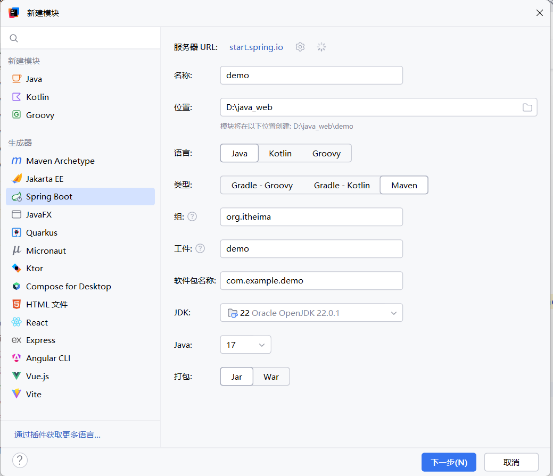Follow the 通过插件获取更多语言 link
The image size is (553, 476).
click(x=57, y=435)
